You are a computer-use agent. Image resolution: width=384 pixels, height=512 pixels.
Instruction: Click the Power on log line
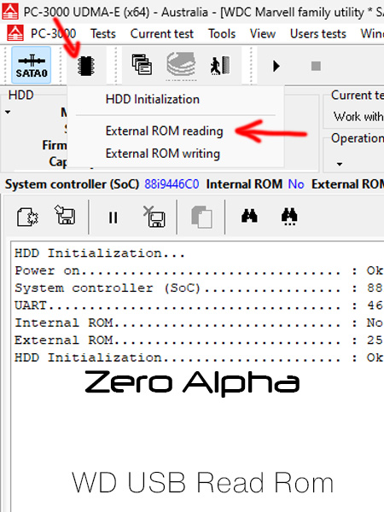tap(199, 271)
